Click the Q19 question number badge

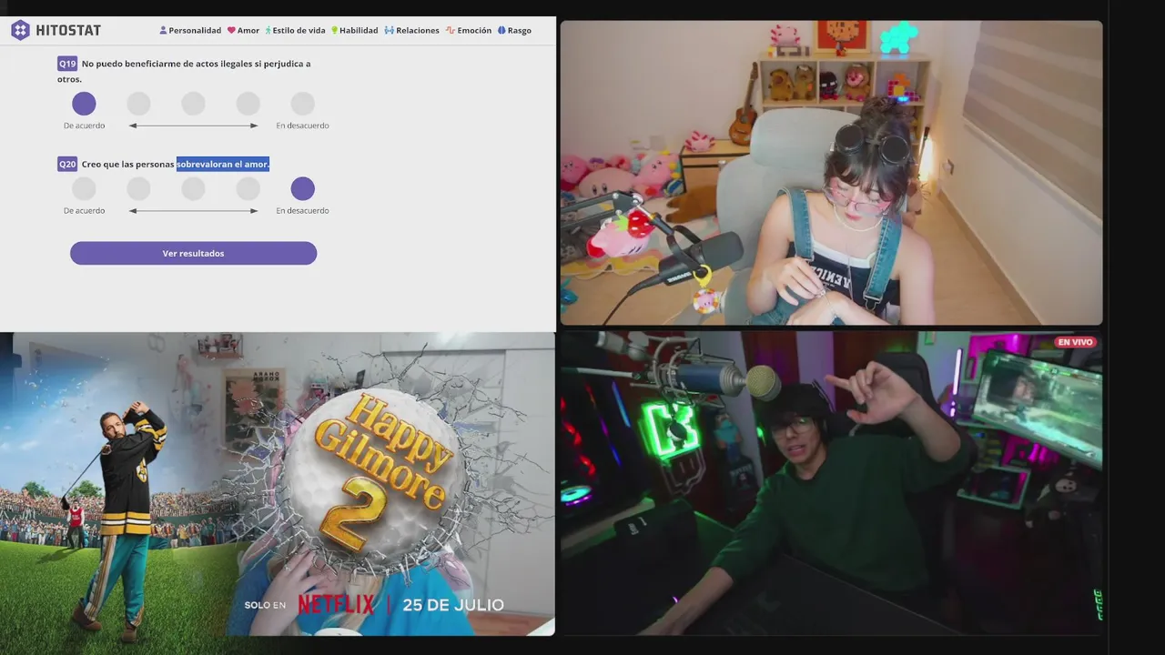point(67,64)
